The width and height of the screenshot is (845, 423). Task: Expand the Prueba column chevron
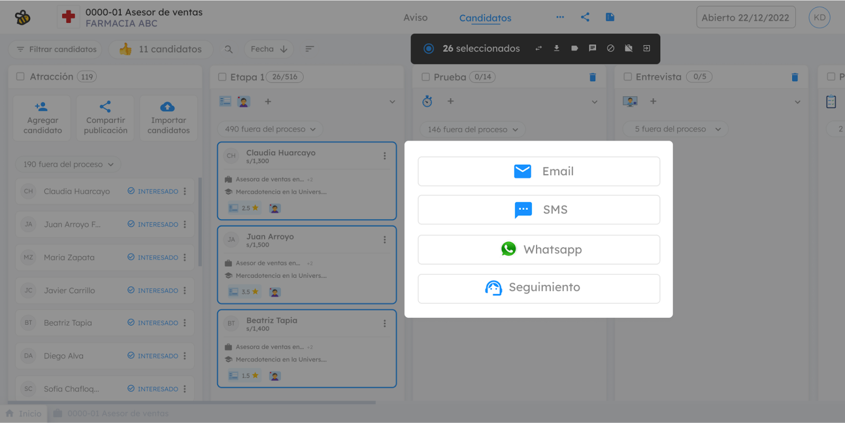[x=595, y=102]
